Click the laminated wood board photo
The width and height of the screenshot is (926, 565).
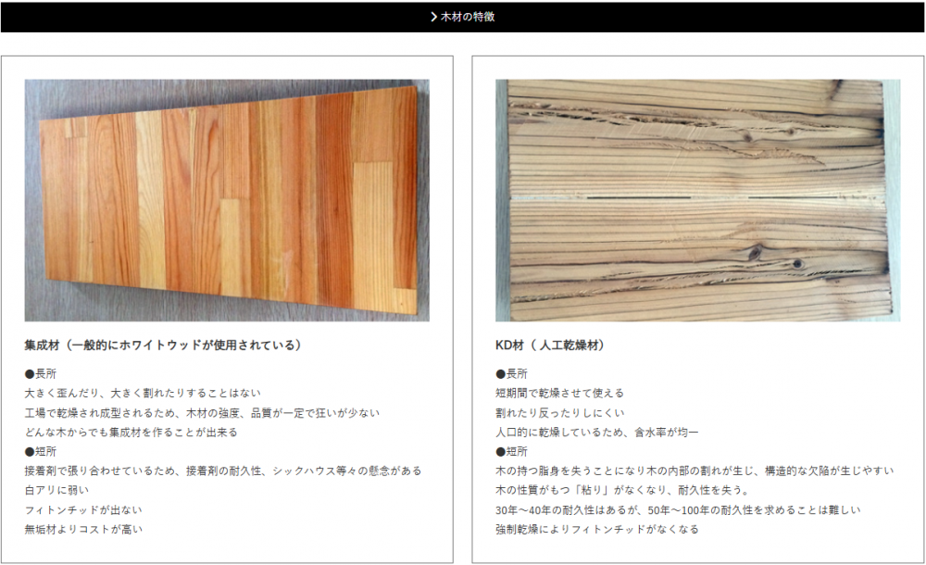[227, 200]
